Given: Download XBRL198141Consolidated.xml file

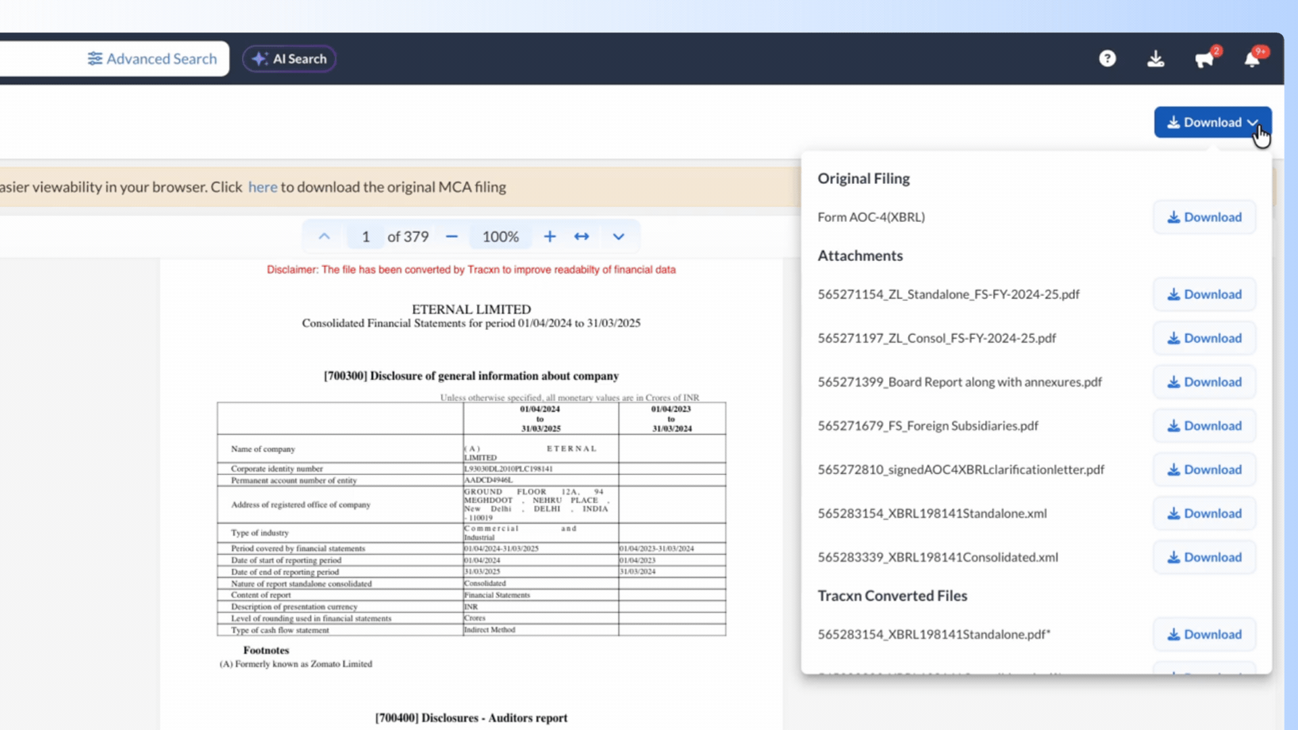Looking at the screenshot, I should tap(1204, 557).
